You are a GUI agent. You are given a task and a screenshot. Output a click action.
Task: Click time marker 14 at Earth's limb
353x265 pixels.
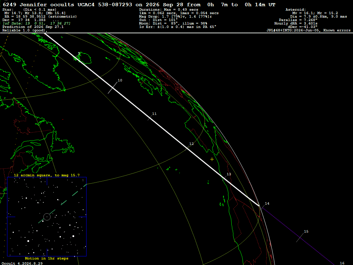point(267,204)
